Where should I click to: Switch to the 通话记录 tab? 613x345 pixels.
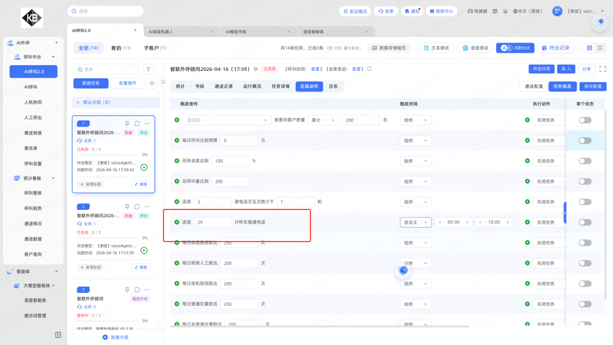pos(223,87)
